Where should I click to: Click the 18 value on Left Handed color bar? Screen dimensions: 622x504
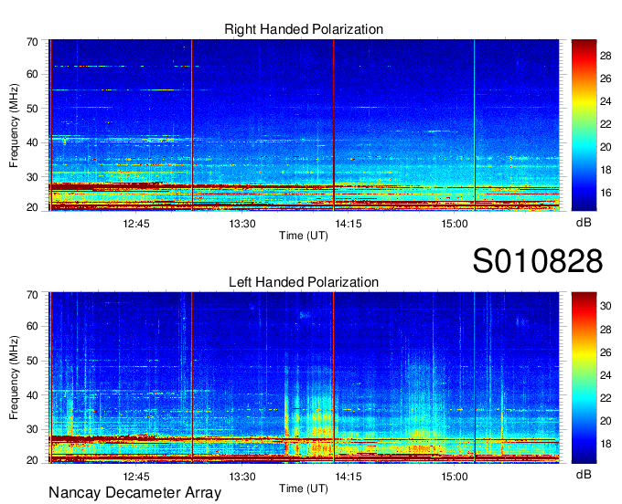[606, 444]
